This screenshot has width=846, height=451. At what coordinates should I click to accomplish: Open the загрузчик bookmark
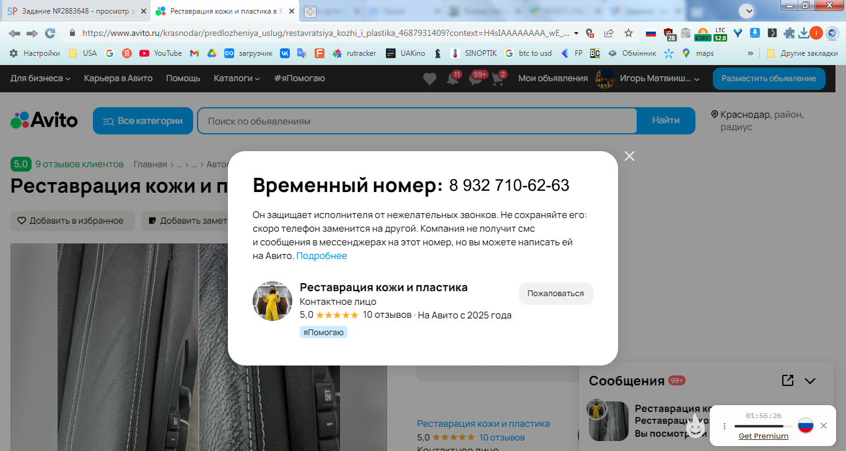click(x=248, y=53)
